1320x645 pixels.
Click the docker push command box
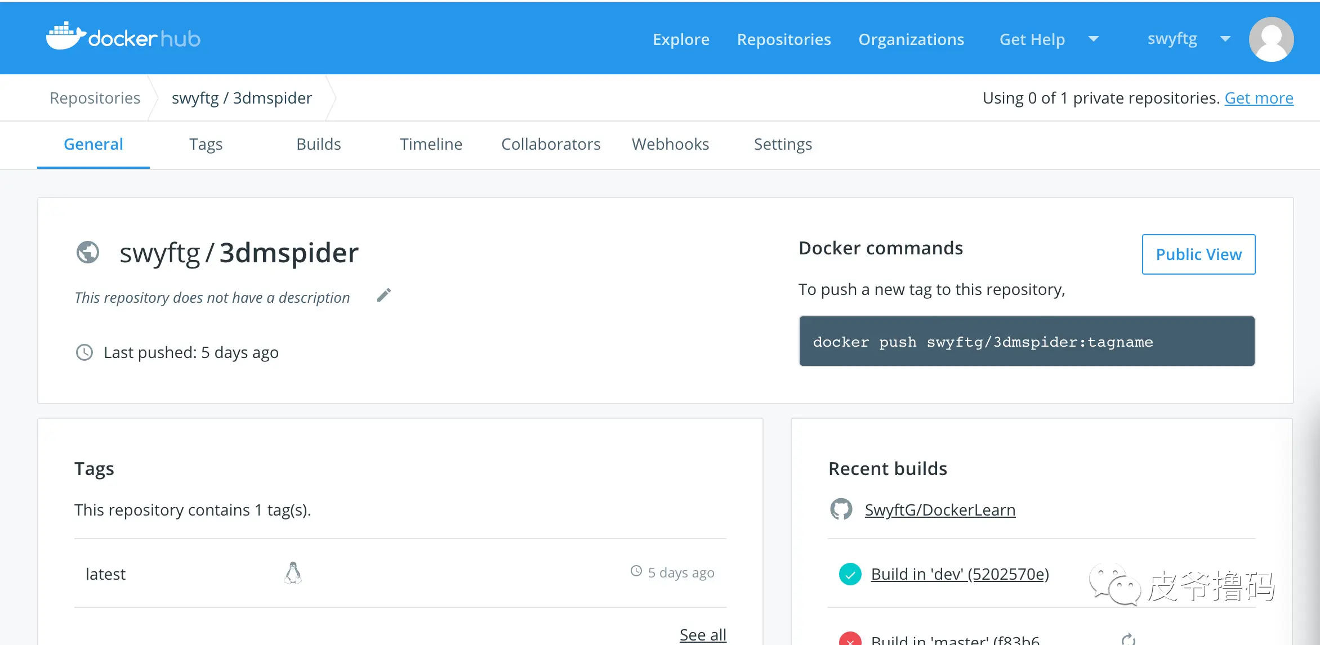pyautogui.click(x=1026, y=342)
